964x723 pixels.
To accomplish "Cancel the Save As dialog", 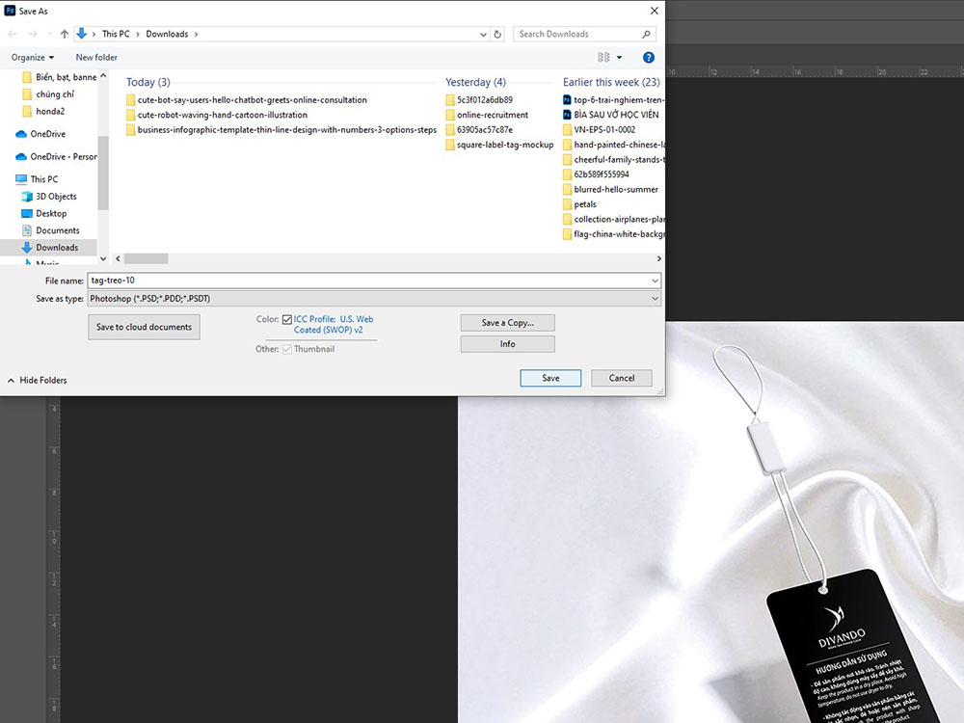I will 622,378.
